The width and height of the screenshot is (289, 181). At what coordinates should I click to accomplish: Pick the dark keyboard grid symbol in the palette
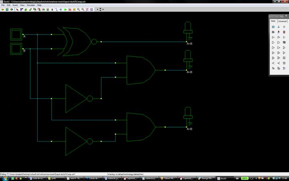[x=284, y=43]
